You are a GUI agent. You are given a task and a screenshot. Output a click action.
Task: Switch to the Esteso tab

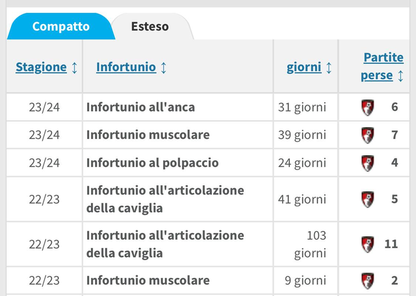point(149,27)
